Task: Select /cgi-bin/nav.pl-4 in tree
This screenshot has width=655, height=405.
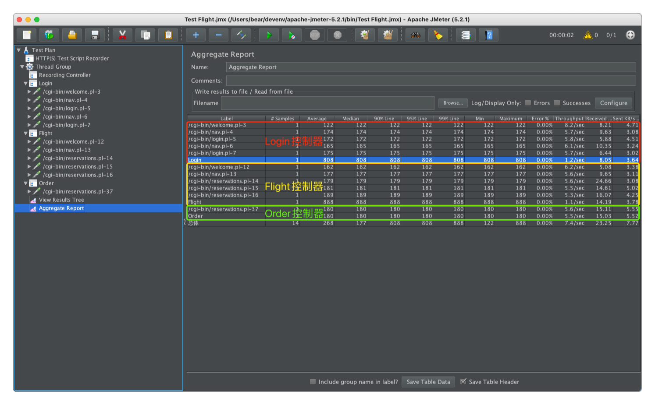Action: (65, 100)
